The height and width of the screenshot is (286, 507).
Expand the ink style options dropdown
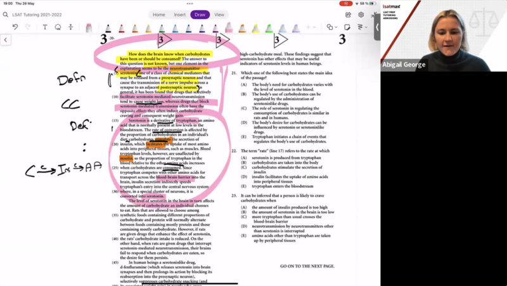pos(363,27)
